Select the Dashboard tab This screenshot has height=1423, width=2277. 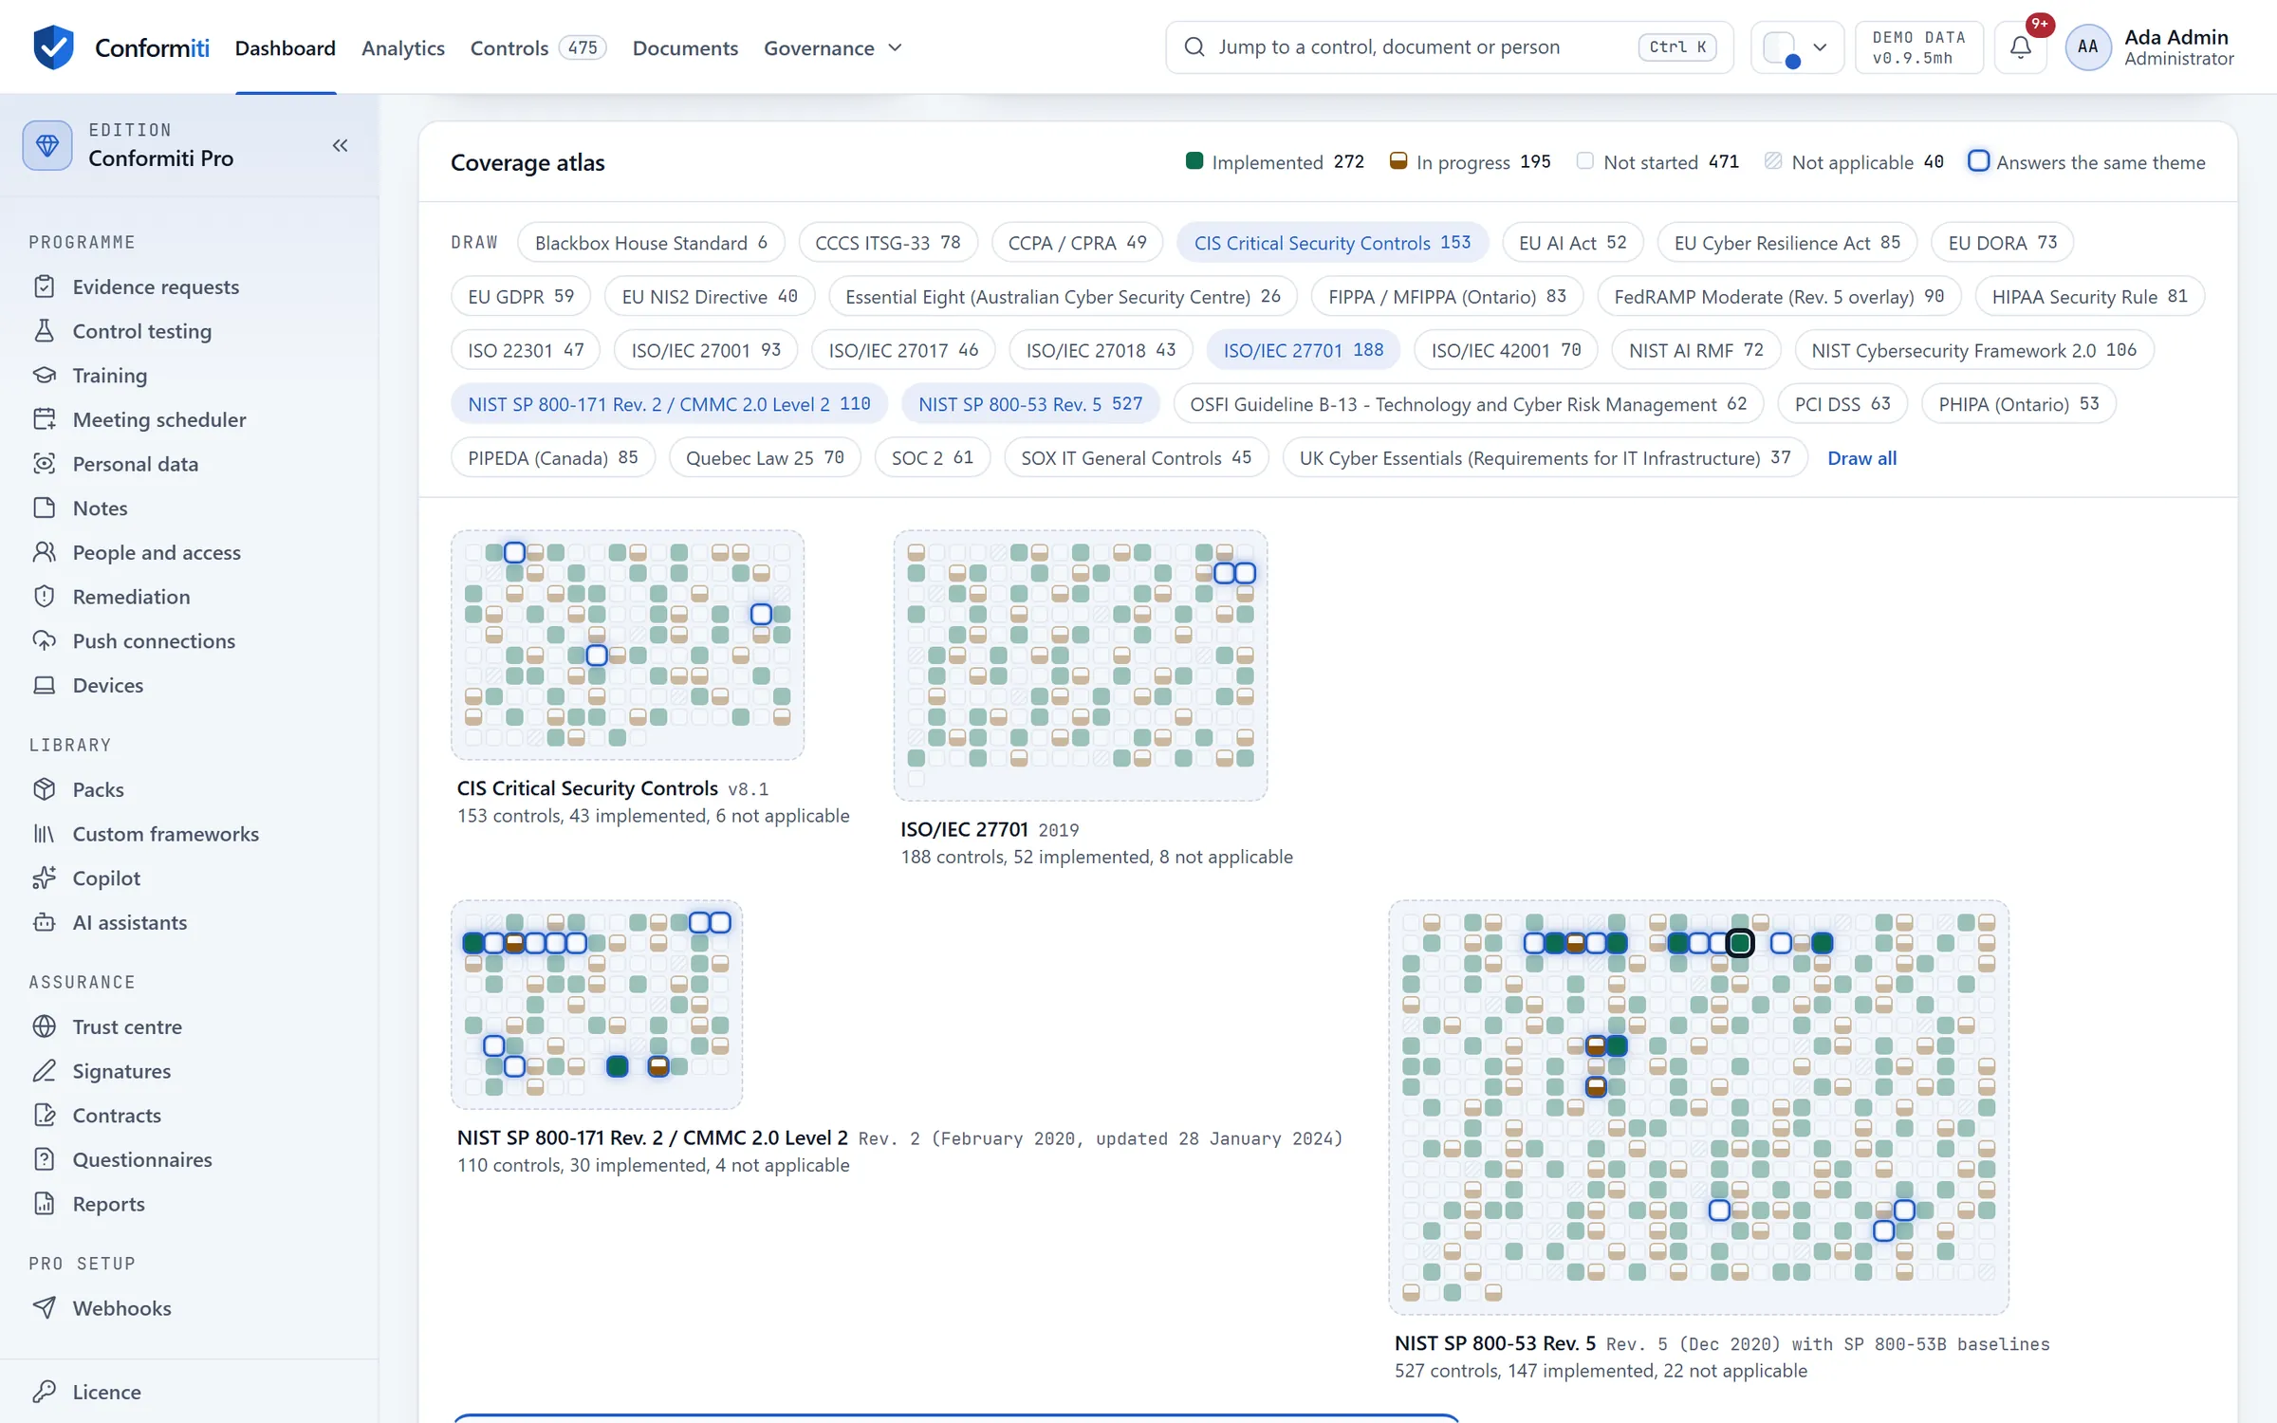(286, 47)
